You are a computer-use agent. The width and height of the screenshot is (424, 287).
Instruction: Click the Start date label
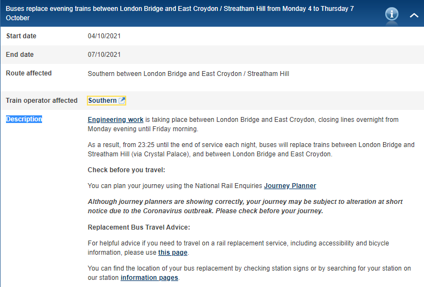coord(21,36)
